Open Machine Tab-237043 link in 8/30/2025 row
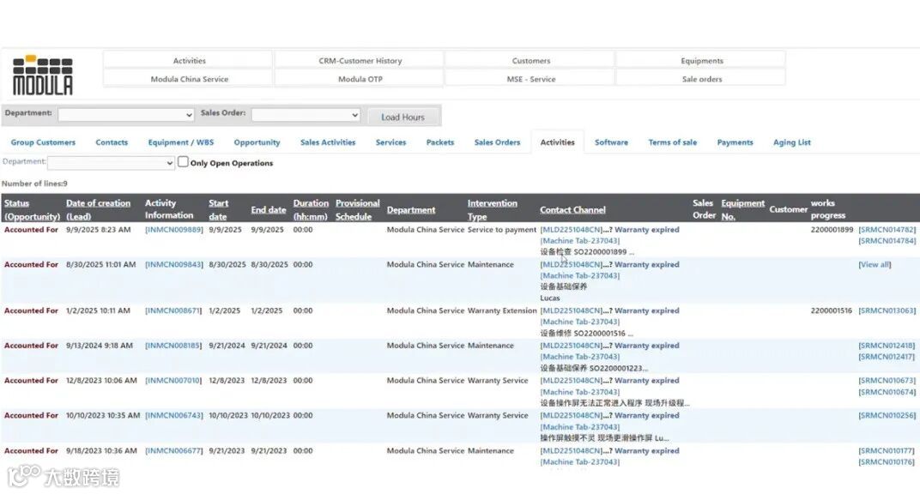The height and width of the screenshot is (494, 920). point(579,275)
